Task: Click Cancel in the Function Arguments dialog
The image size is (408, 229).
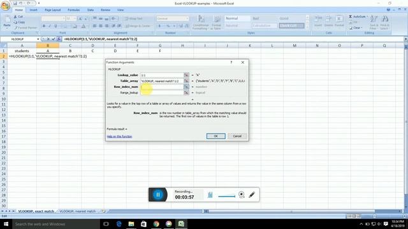Action: [237, 136]
